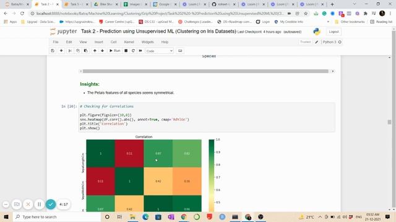
Task: Click the 0.87 heatmap cell in top row
Action: [158, 154]
